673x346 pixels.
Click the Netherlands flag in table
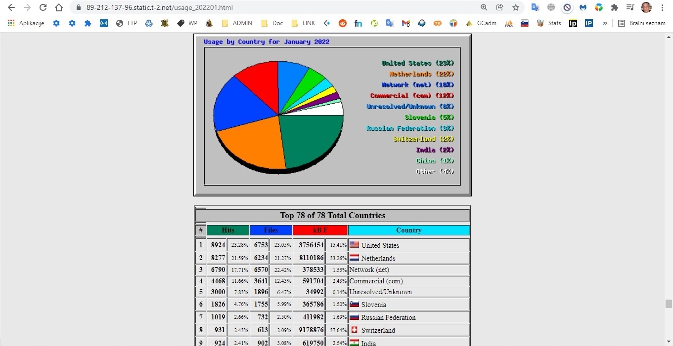coord(354,257)
